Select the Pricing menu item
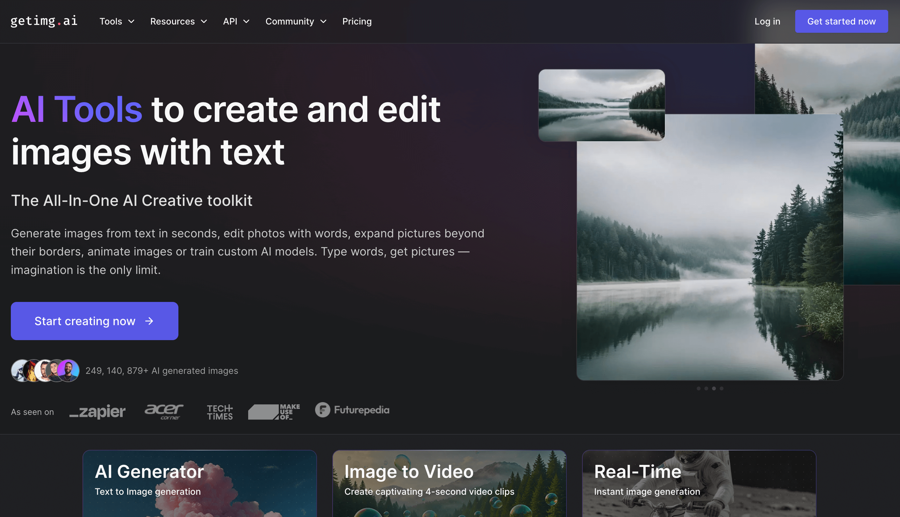This screenshot has width=900, height=517. [x=357, y=21]
